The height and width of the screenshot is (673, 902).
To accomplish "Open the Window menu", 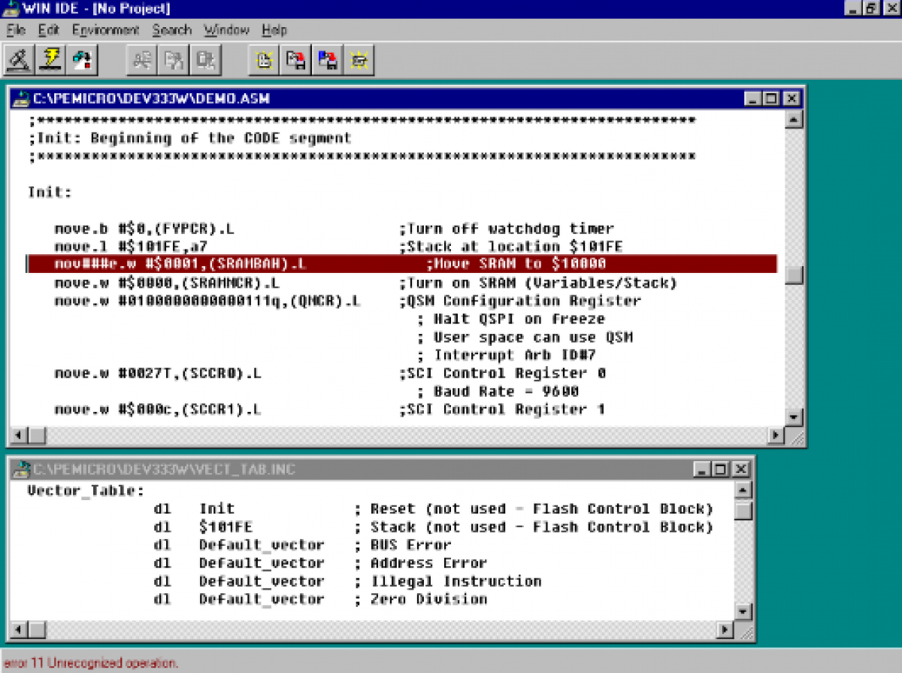I will click(x=226, y=30).
